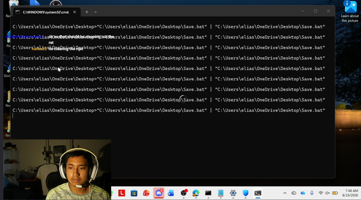Open Wi-Fi network settings in tray
This screenshot has width=361, height=200.
tap(321, 193)
